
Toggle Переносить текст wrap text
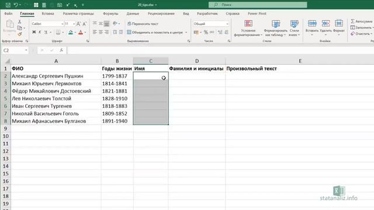click(143, 24)
